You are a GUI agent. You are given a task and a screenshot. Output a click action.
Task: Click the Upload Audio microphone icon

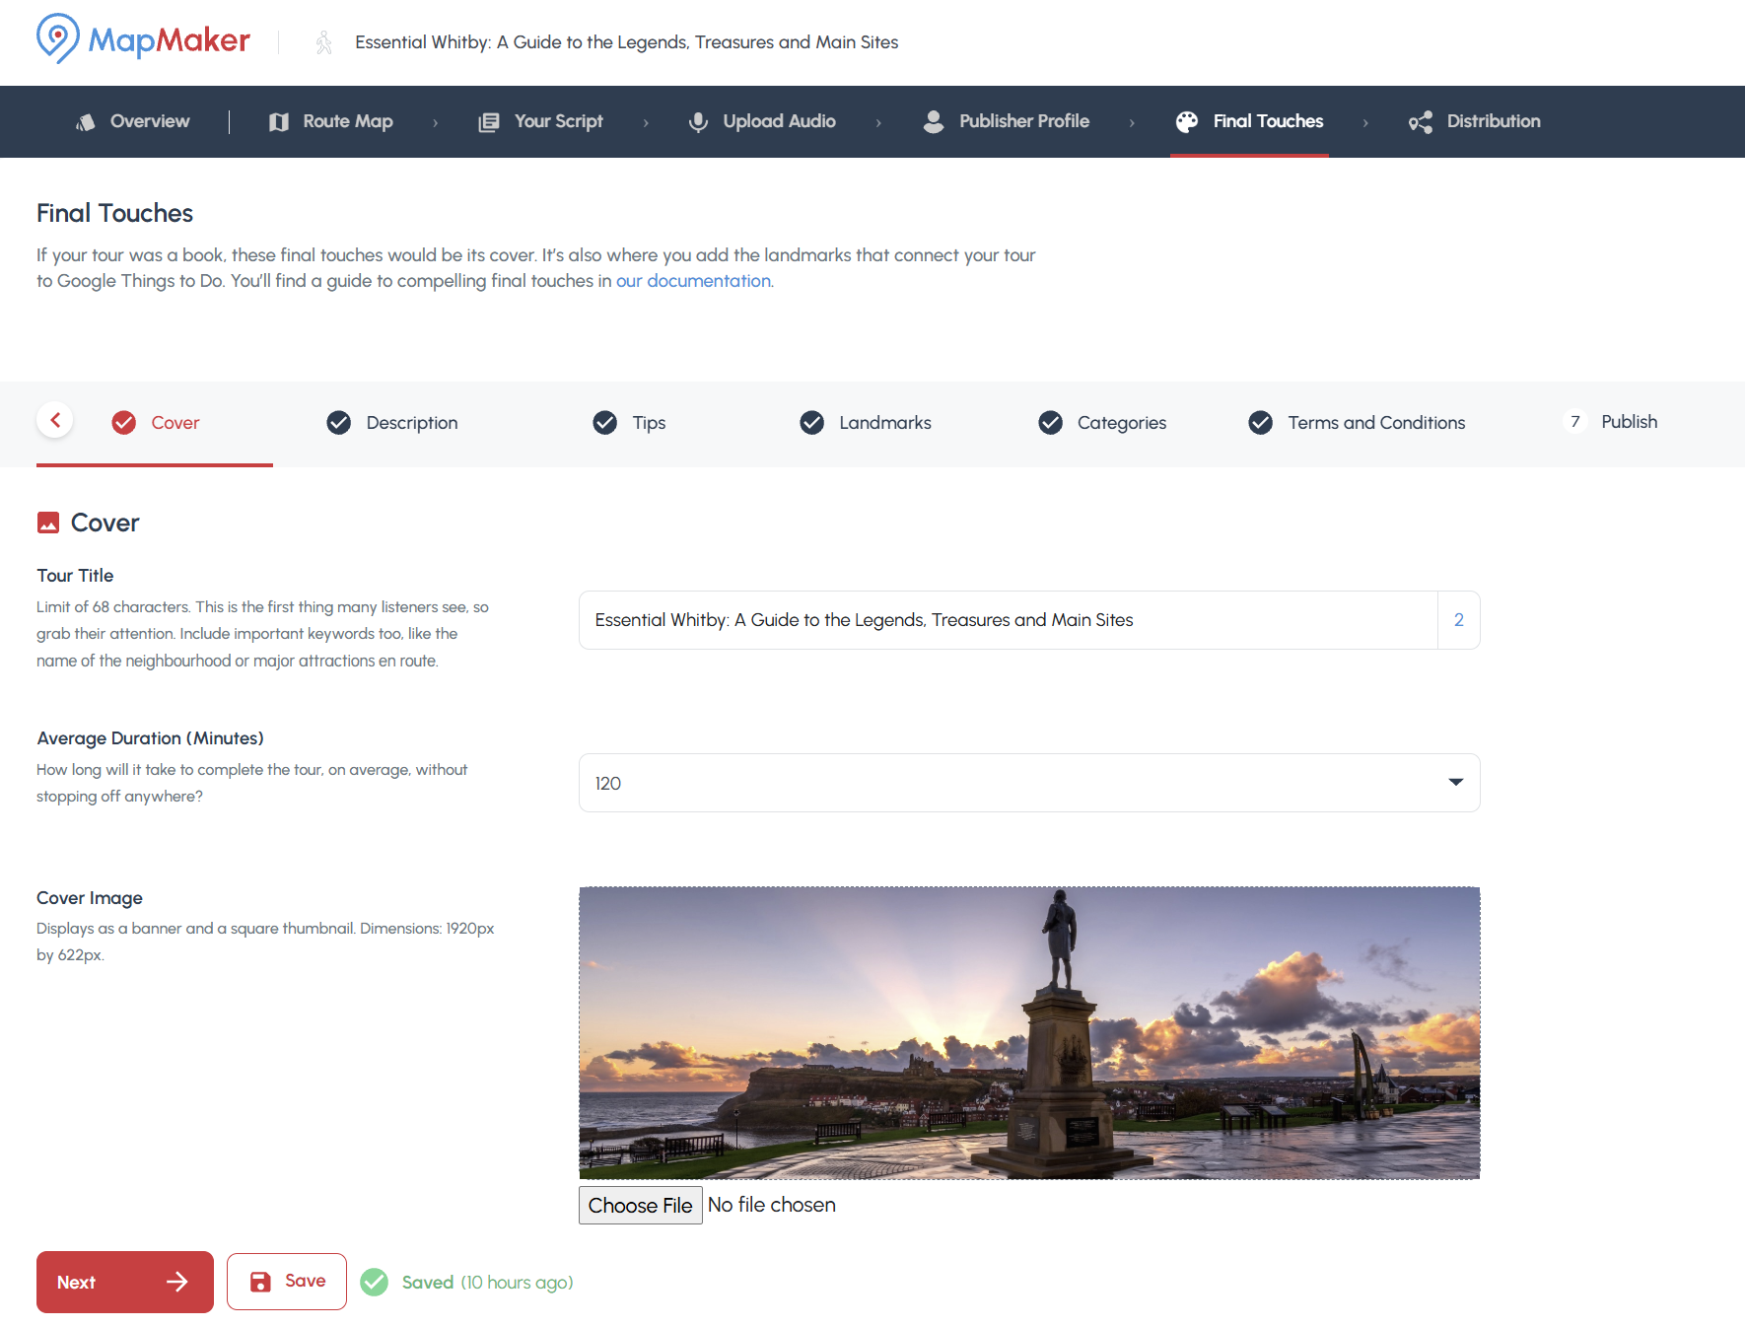[x=698, y=121]
